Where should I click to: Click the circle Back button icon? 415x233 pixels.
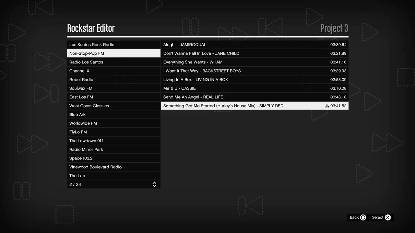click(363, 217)
